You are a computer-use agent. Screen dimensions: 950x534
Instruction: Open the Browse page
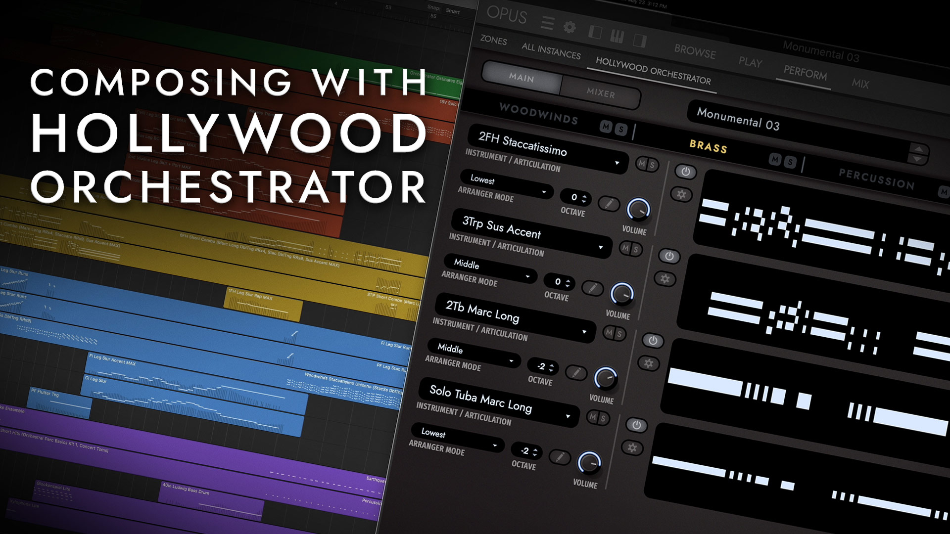pos(695,51)
